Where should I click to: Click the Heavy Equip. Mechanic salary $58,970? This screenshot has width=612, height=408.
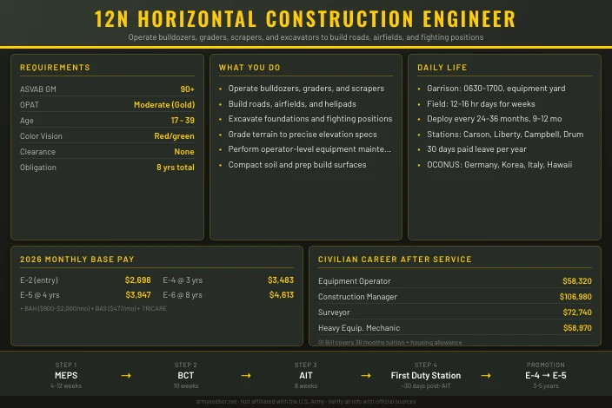click(577, 328)
